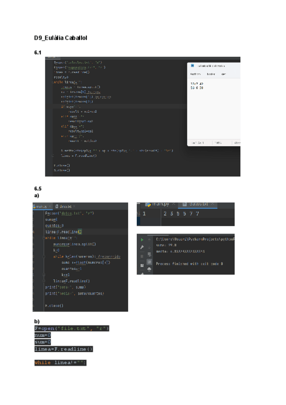
Task: Click the C:\Users\Usuari\PycharmProjects path line
Action: [x=195, y=239]
